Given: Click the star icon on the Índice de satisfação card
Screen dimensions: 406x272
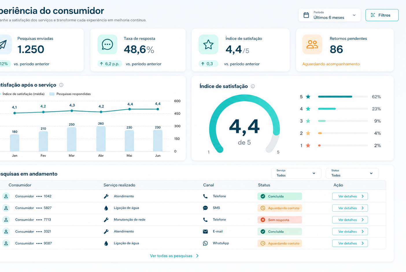Looking at the screenshot, I should [x=208, y=45].
